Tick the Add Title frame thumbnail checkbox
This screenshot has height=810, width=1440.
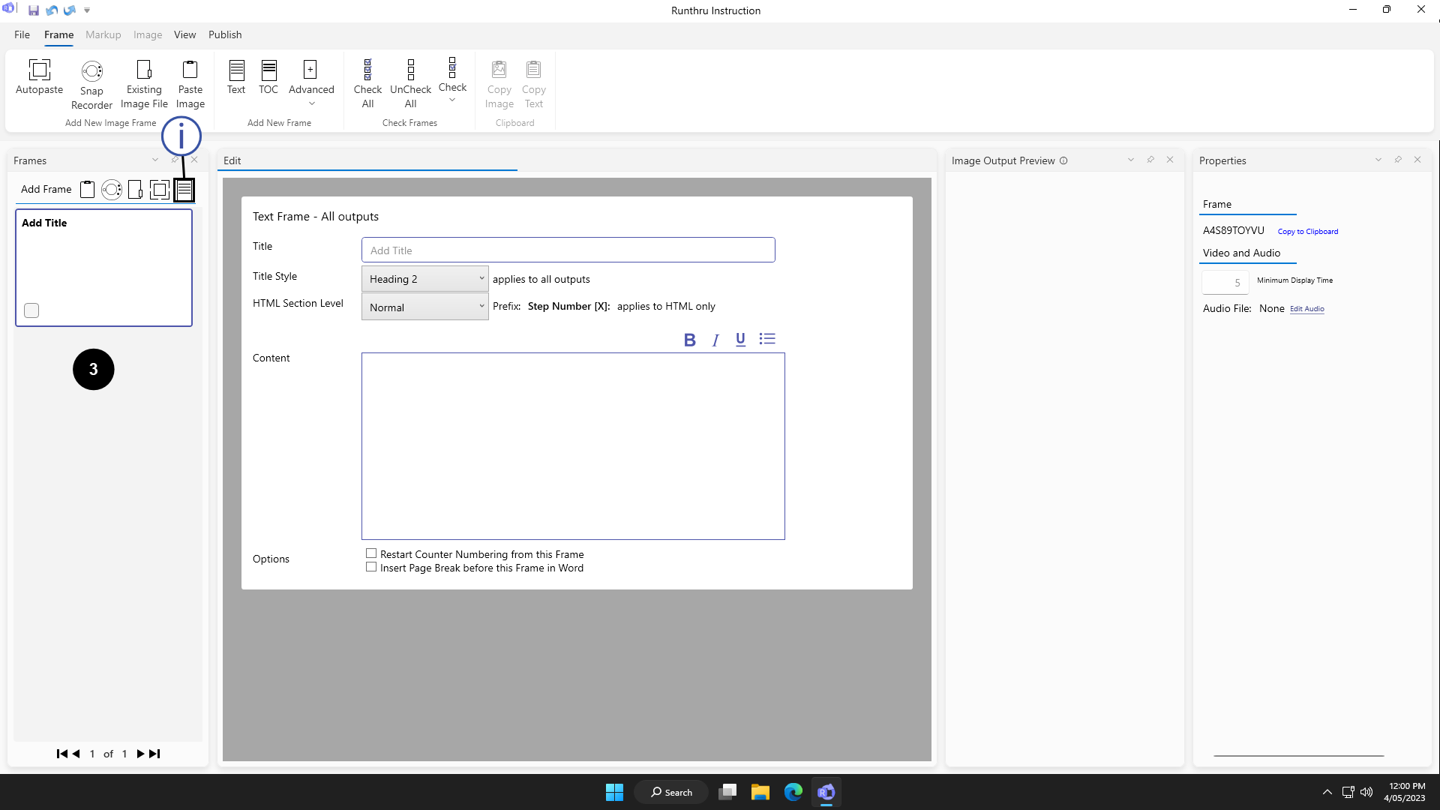[x=31, y=310]
